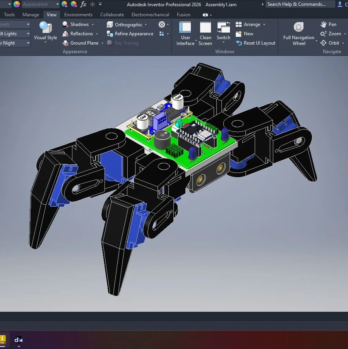
Task: Click the Assembly1.iam title text
Action: (221, 4)
